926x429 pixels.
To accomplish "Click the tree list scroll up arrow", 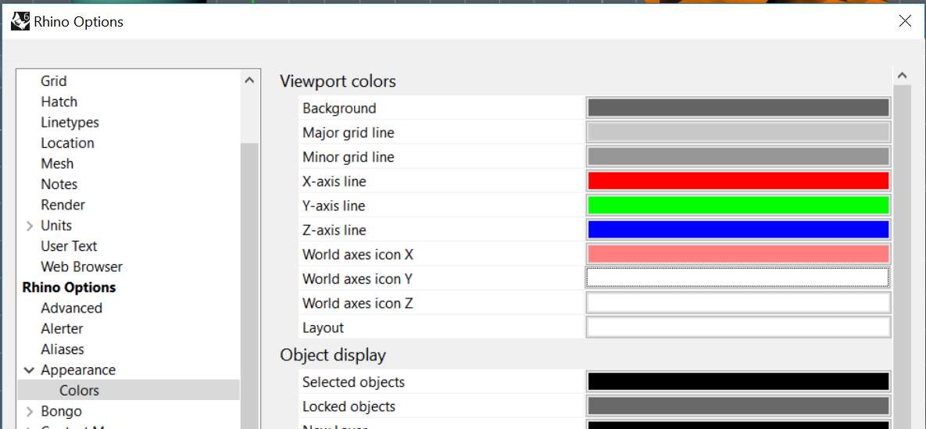I will pos(249,80).
